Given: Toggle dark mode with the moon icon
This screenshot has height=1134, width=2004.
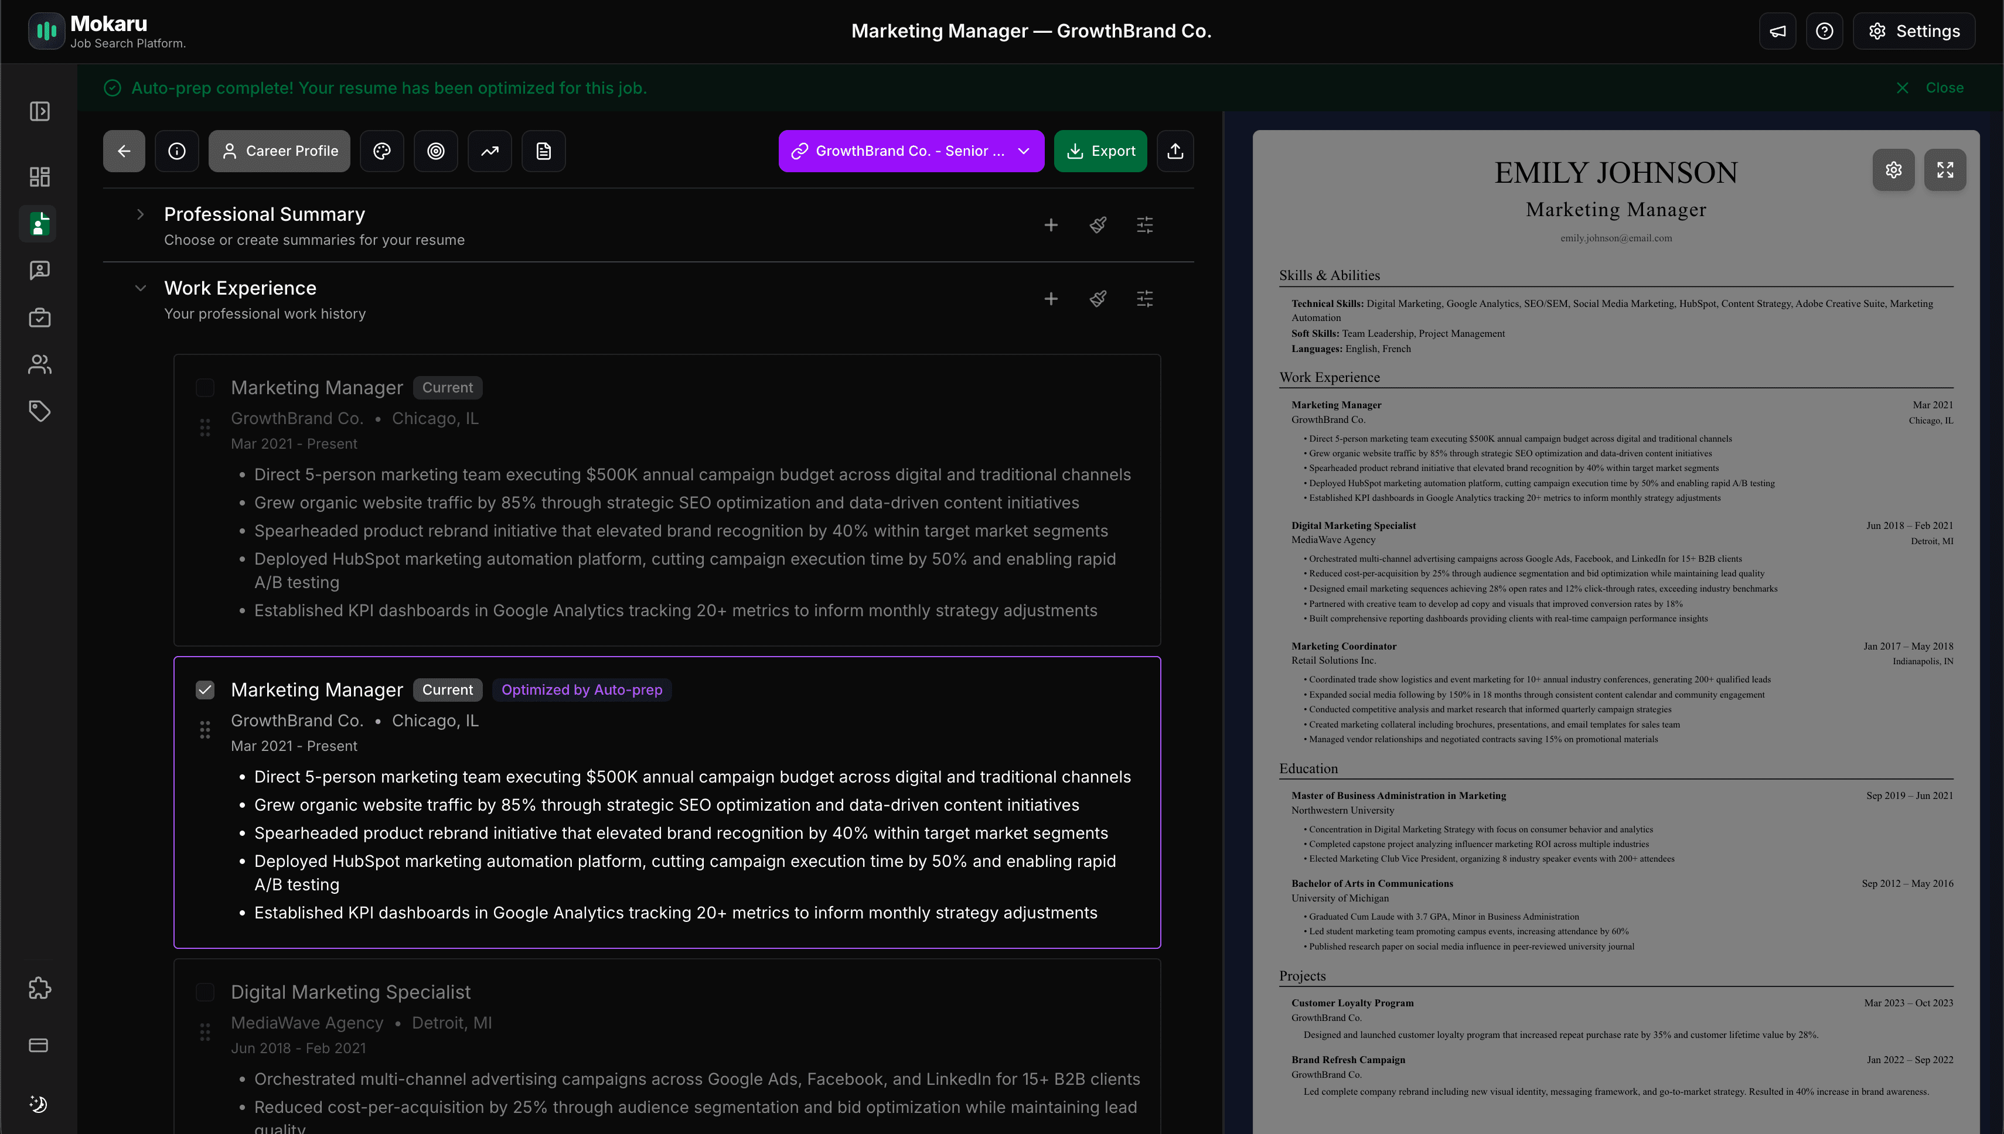Looking at the screenshot, I should [38, 1104].
